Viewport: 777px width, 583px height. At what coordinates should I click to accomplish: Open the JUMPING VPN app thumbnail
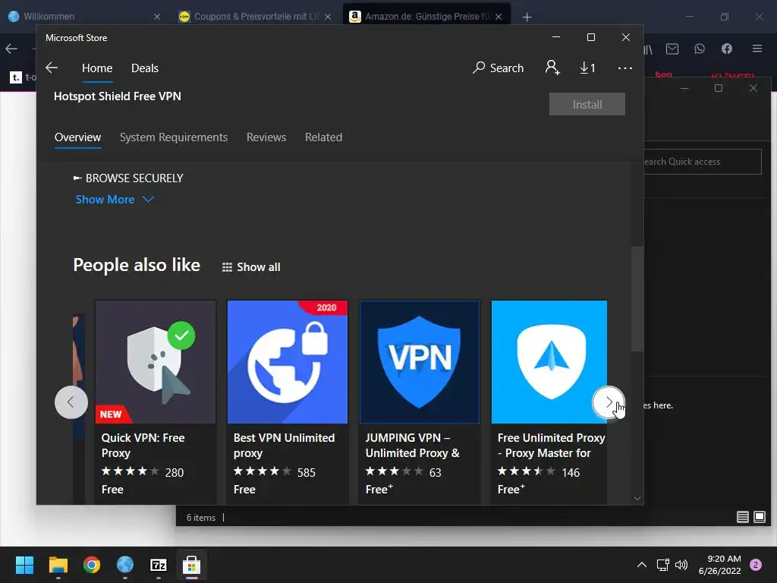tap(419, 362)
